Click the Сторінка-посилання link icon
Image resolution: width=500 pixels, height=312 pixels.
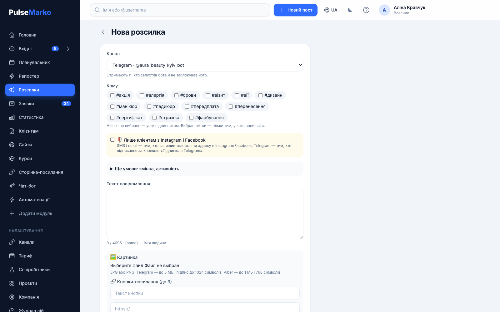12,172
